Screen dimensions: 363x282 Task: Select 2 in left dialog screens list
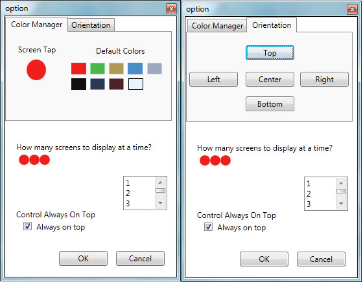[128, 193]
